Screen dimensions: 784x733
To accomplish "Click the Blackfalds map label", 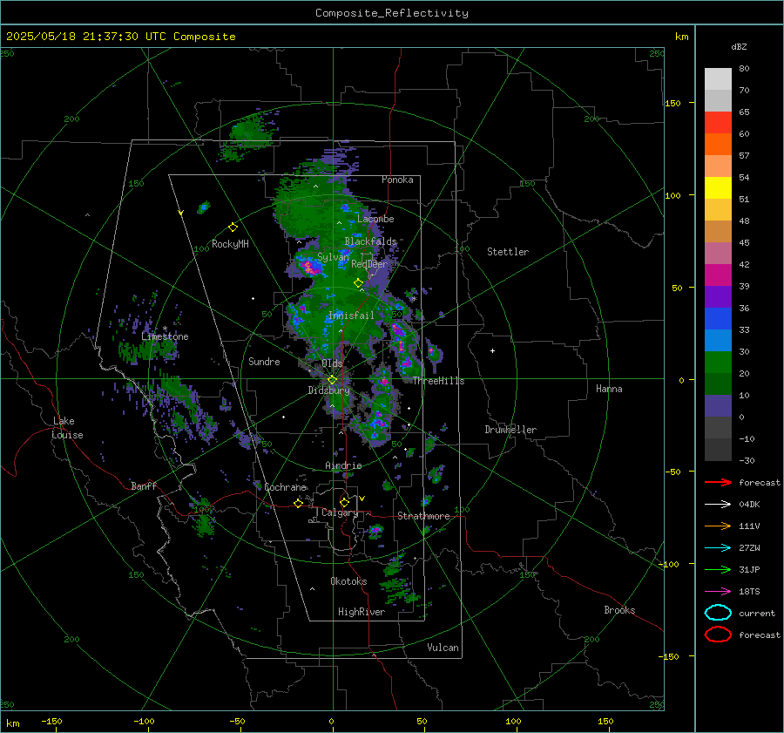I will (370, 241).
